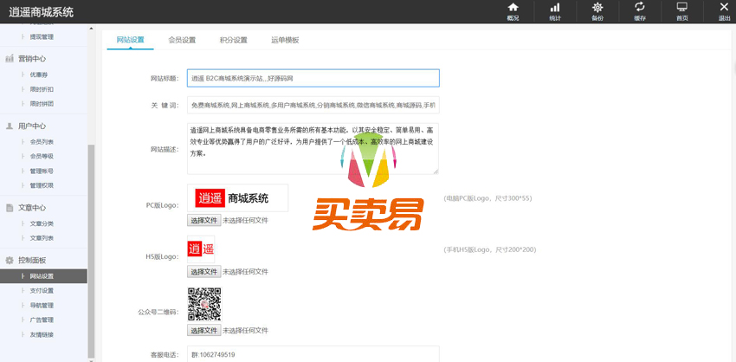The image size is (736, 362).
Task: Click the PC版Logo image preview
Action: coord(237,197)
